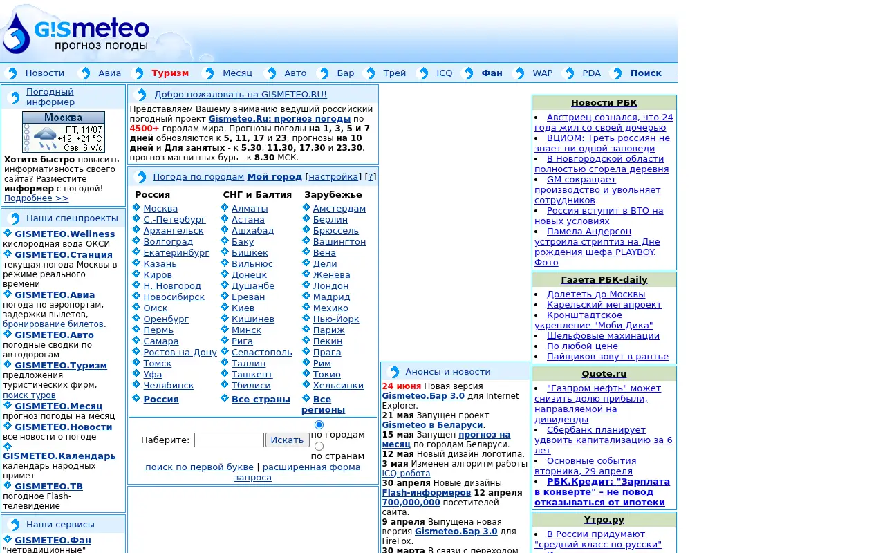Focus the city search input field
The image size is (885, 553).
(x=229, y=440)
